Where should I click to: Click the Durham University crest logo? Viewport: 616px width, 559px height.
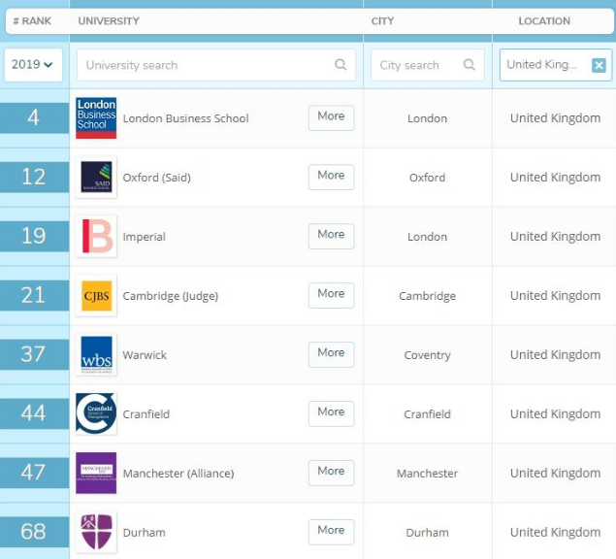pyautogui.click(x=96, y=532)
